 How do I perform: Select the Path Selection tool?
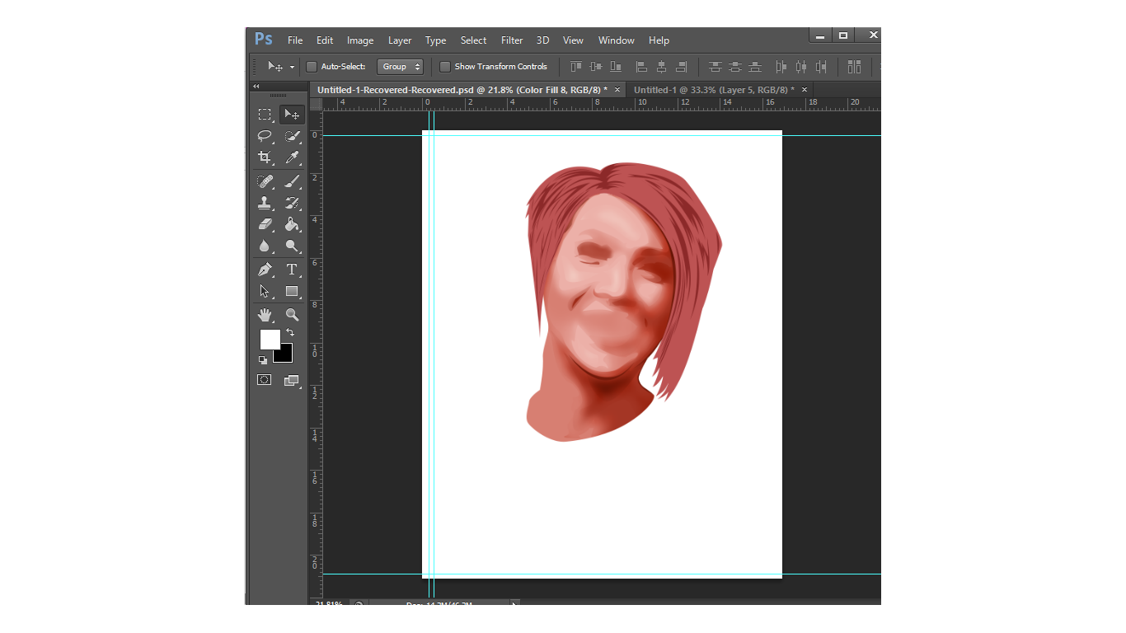pos(265,291)
